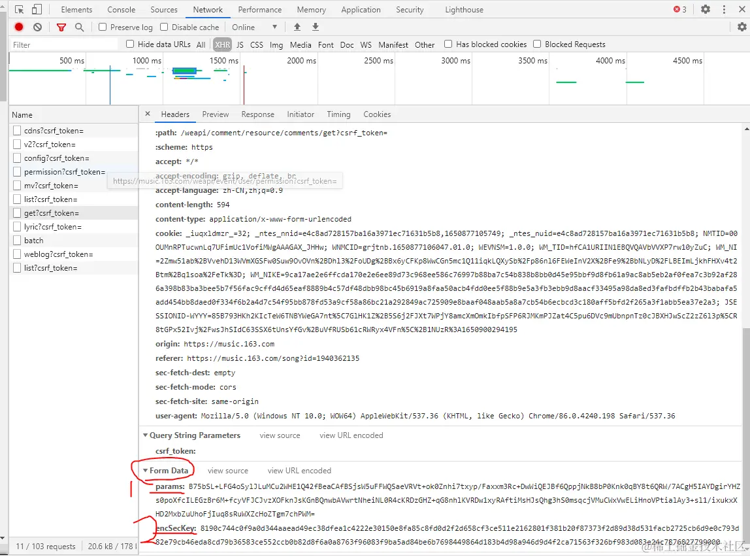Focus the network Filter text field
The height and width of the screenshot is (557, 750).
tap(63, 44)
